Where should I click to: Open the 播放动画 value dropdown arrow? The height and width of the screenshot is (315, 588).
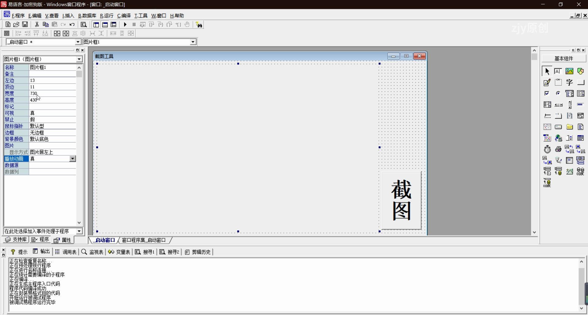click(x=73, y=159)
